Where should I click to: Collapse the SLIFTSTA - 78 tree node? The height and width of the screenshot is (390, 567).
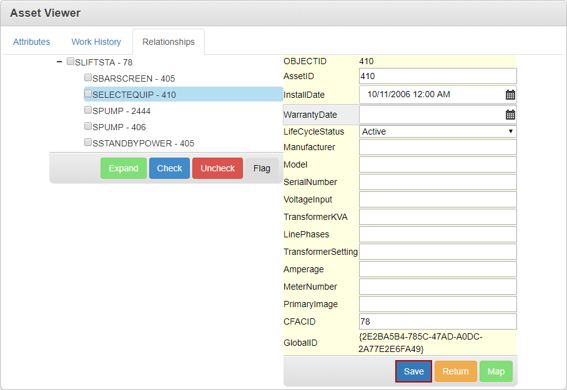click(59, 62)
